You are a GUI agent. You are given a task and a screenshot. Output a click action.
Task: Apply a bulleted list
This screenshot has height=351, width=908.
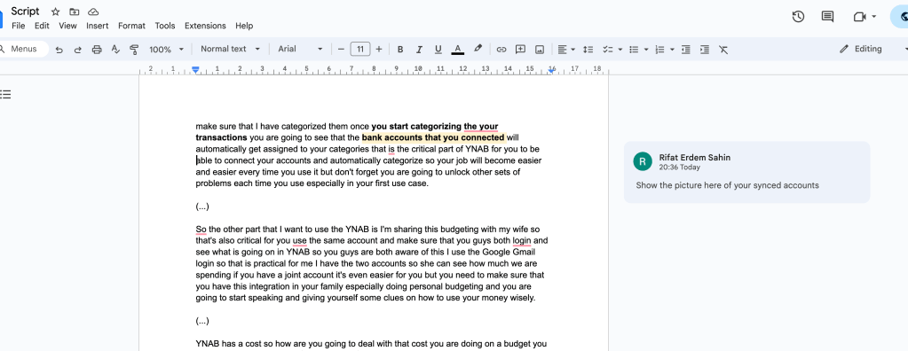coord(634,50)
